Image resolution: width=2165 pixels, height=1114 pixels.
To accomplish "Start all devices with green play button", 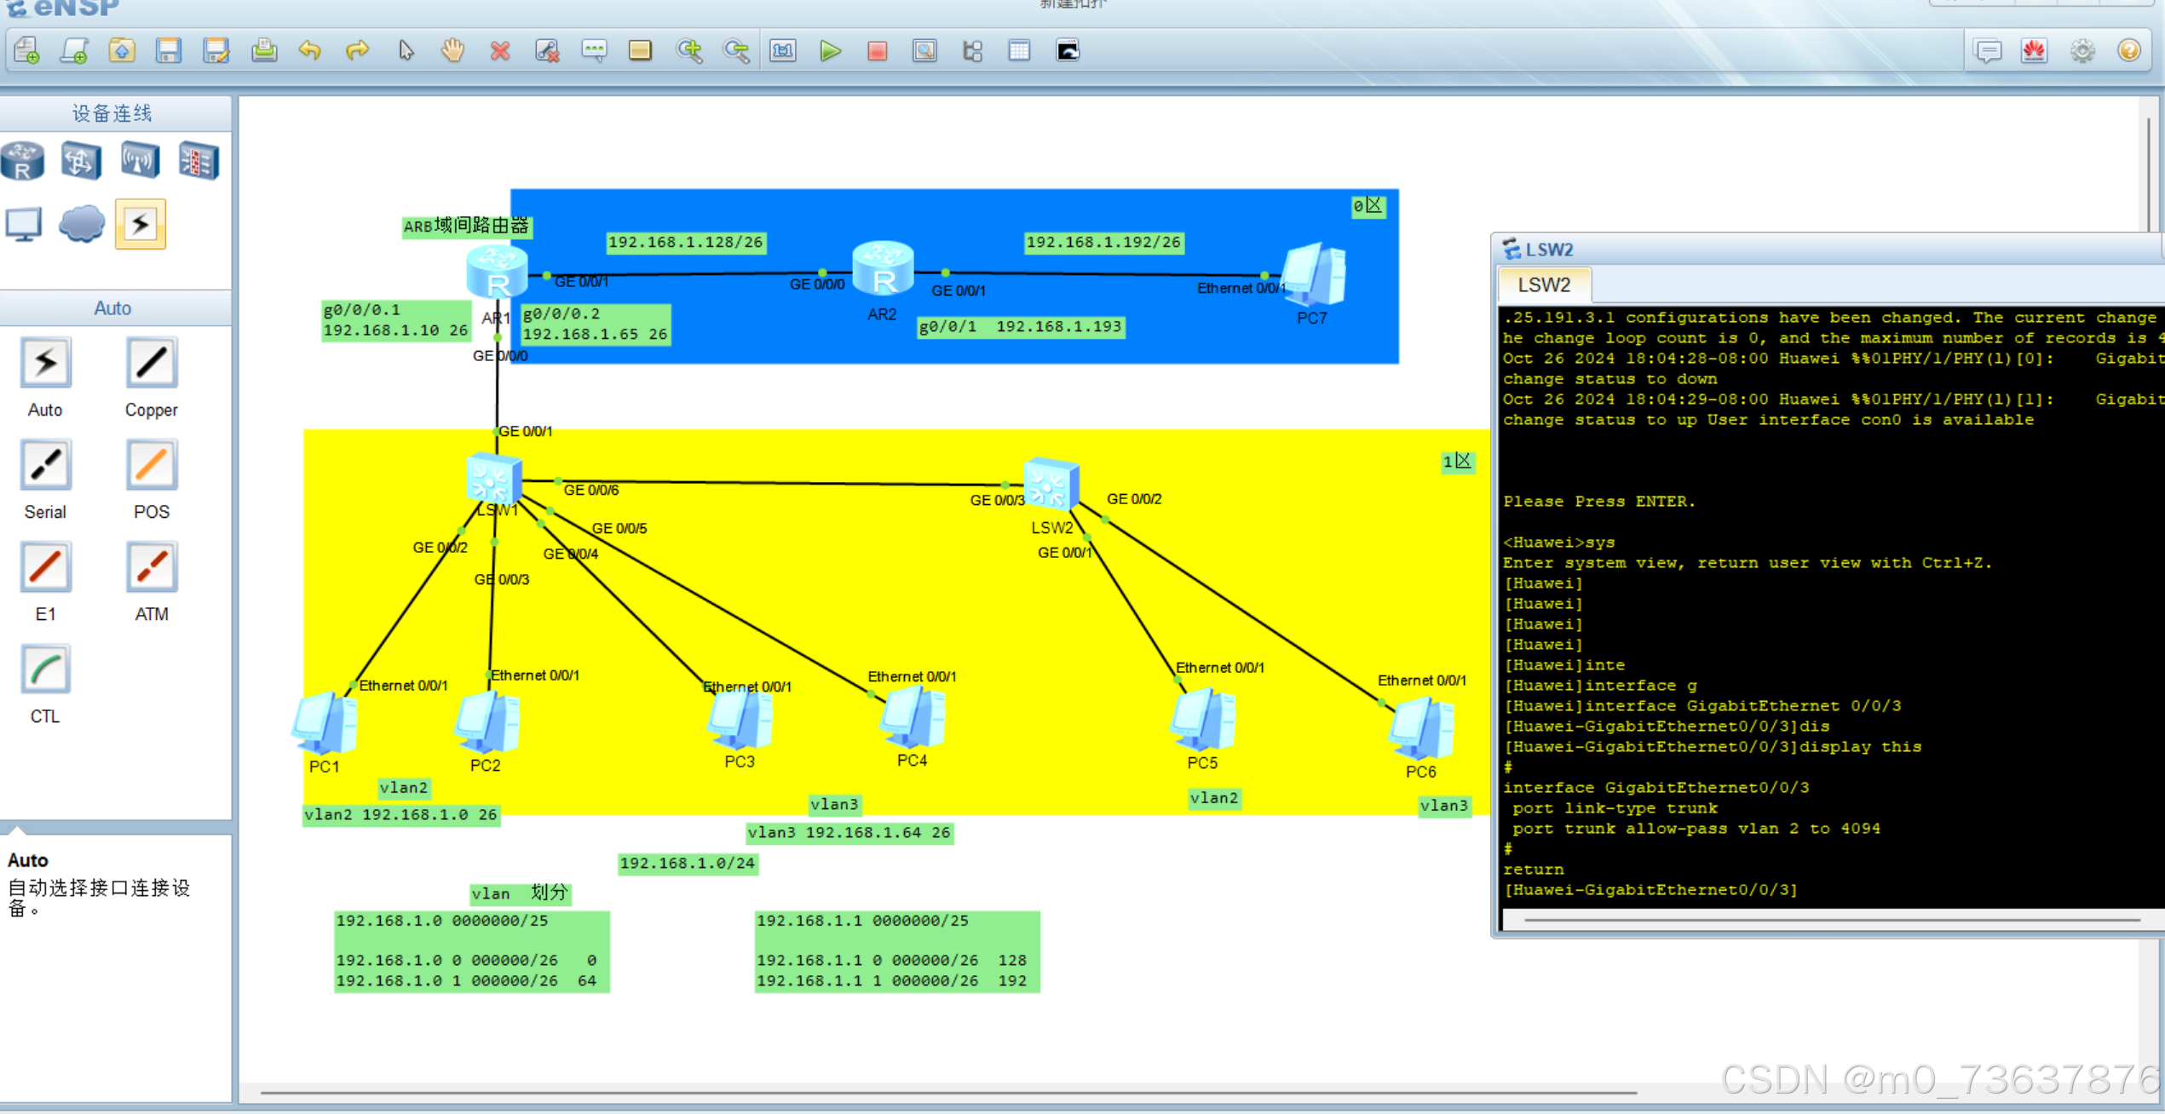I will tap(830, 51).
